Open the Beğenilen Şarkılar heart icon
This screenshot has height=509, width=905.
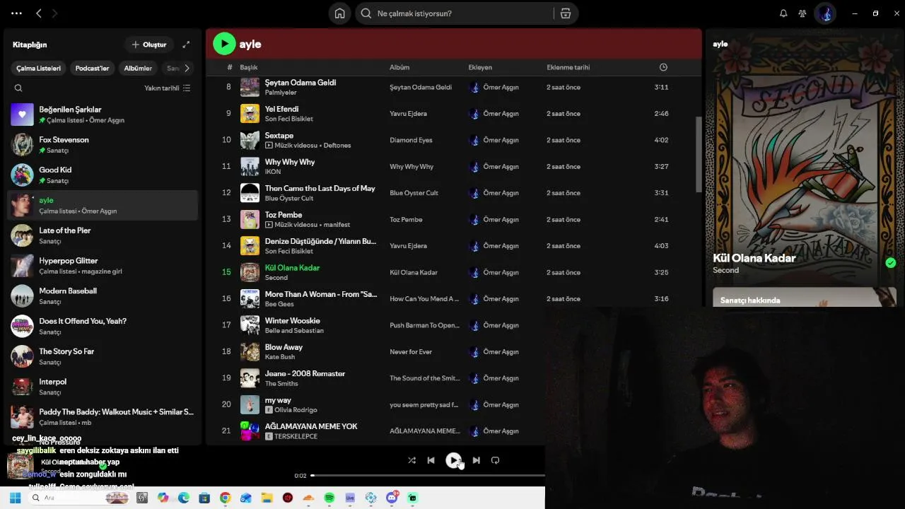click(22, 115)
